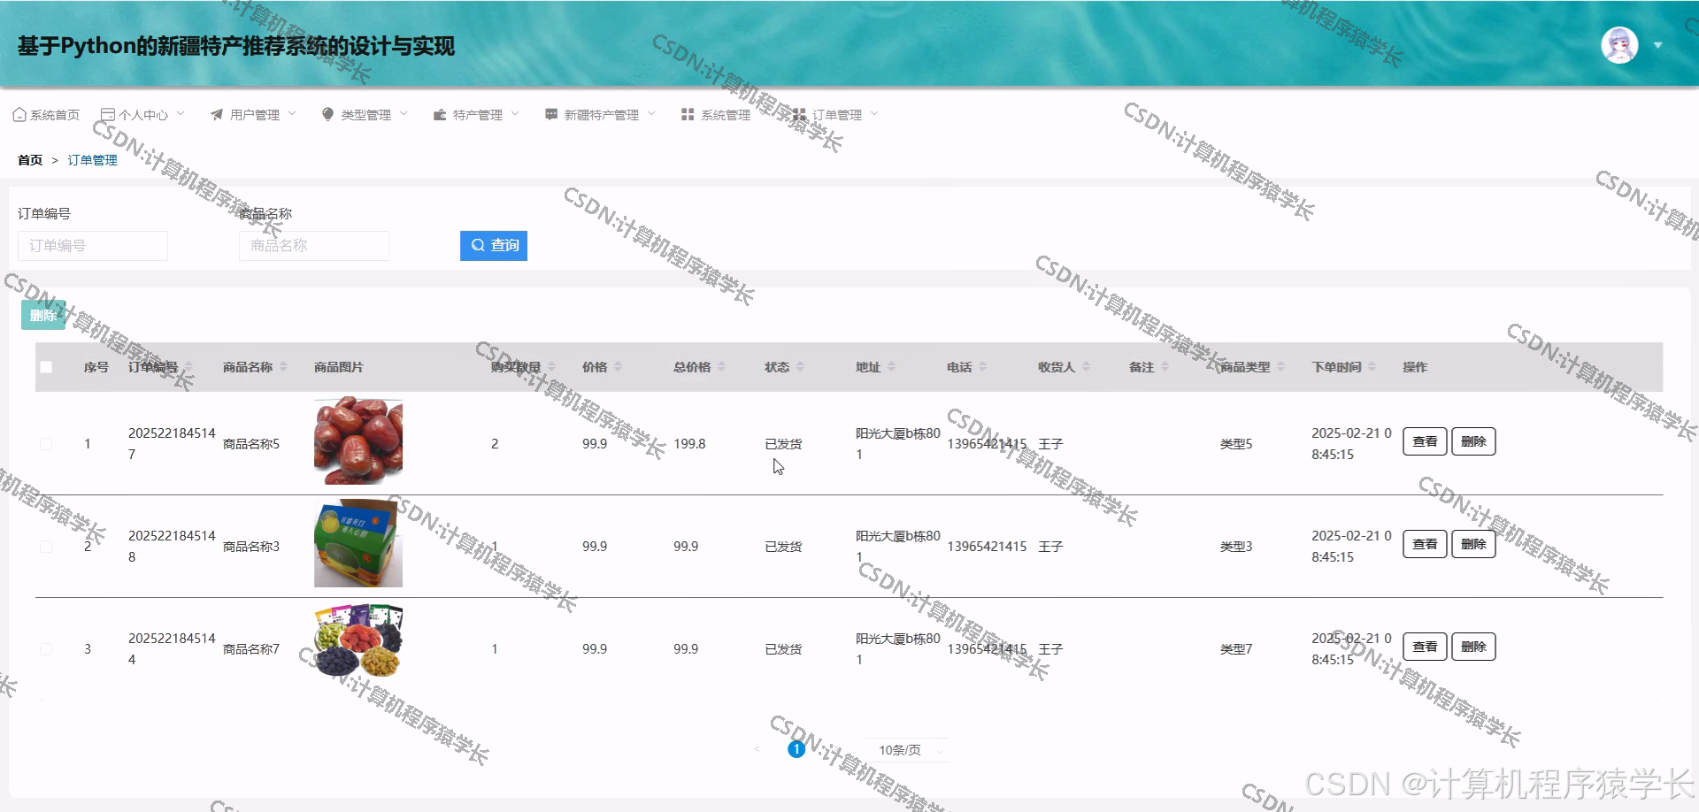The width and height of the screenshot is (1699, 812).
Task: Open the 类型管理 menu
Action: click(365, 115)
